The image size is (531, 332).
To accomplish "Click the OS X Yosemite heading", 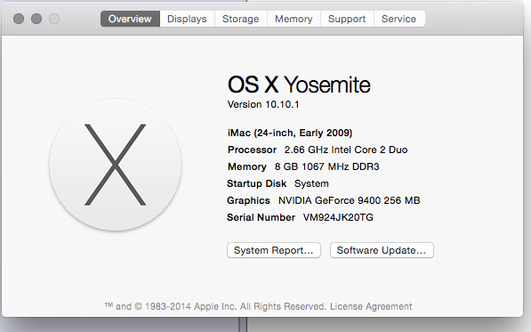I will point(299,85).
